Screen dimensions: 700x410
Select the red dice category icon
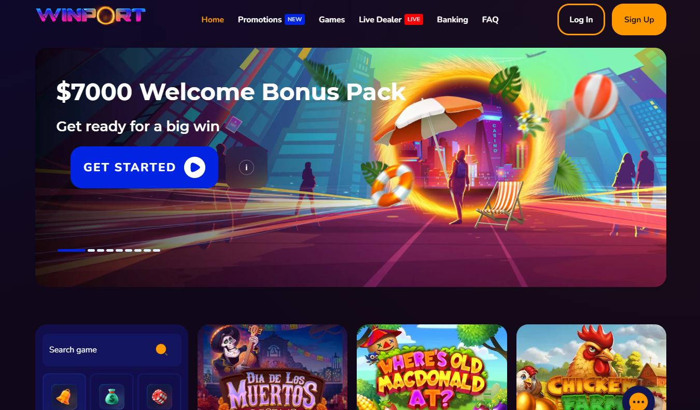coord(159,397)
